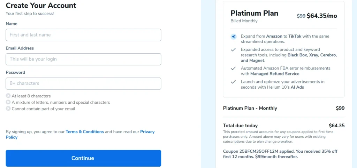The width and height of the screenshot is (357, 168).
Task: Click the checkmark beside Expanded access feature
Action: pos(233,50)
